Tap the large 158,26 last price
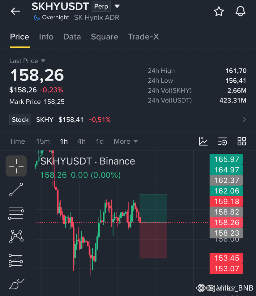This screenshot has width=256, height=296. [37, 75]
